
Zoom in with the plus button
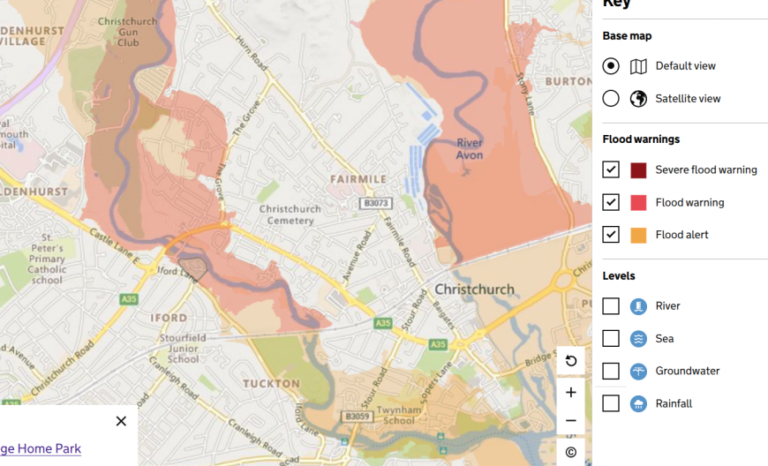tap(570, 392)
